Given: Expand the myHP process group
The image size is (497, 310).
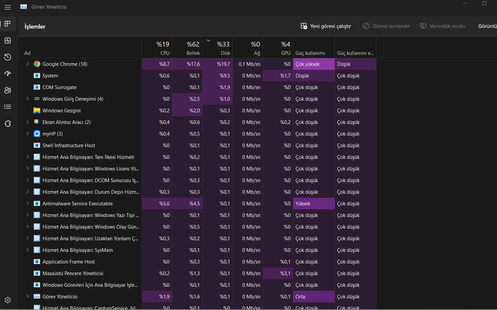Looking at the screenshot, I should (x=28, y=134).
